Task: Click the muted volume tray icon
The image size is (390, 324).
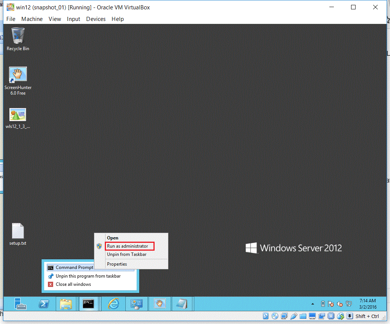Action: [340, 304]
